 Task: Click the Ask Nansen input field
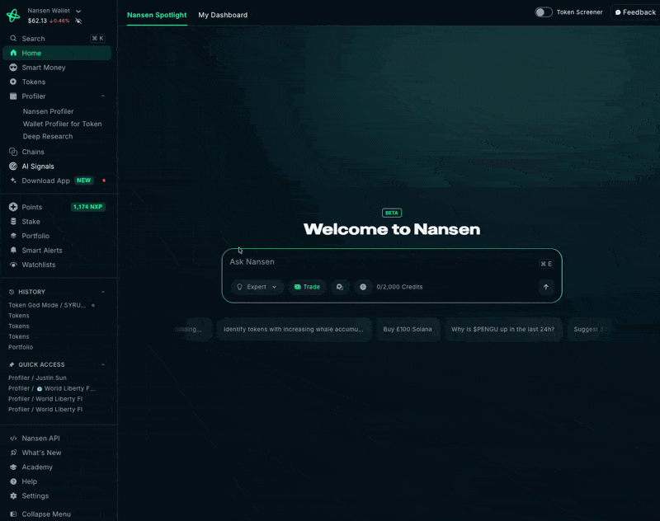coord(379,262)
